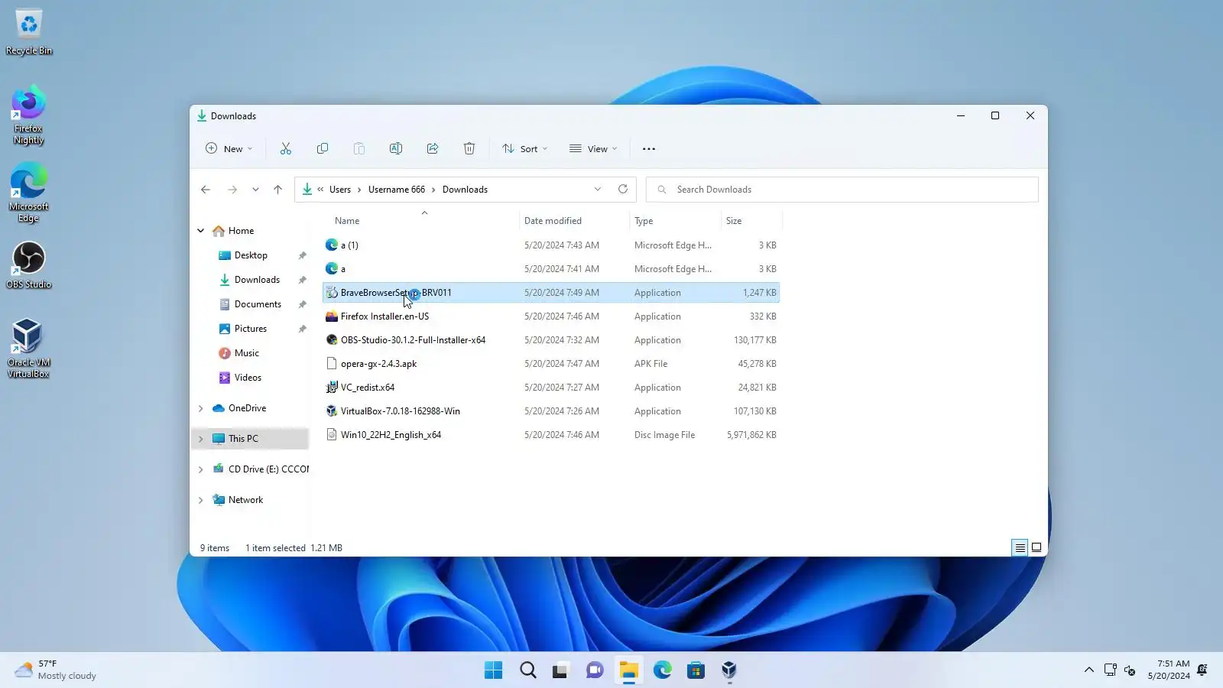1223x688 pixels.
Task: Select the BraveBrowserSetup-BRV011 file
Action: (551, 293)
